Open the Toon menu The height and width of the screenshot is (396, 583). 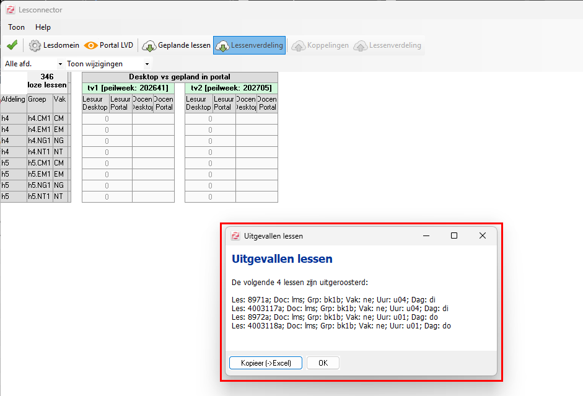coord(16,27)
